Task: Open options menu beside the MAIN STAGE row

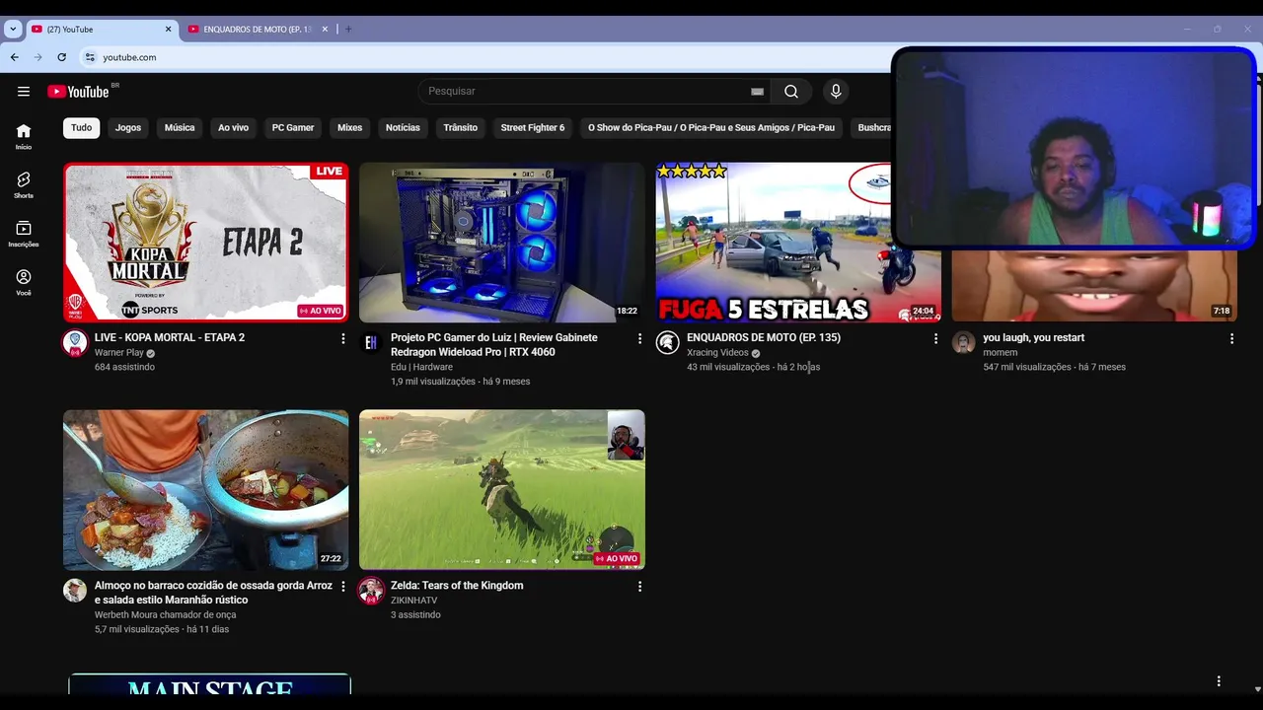Action: (x=1219, y=681)
